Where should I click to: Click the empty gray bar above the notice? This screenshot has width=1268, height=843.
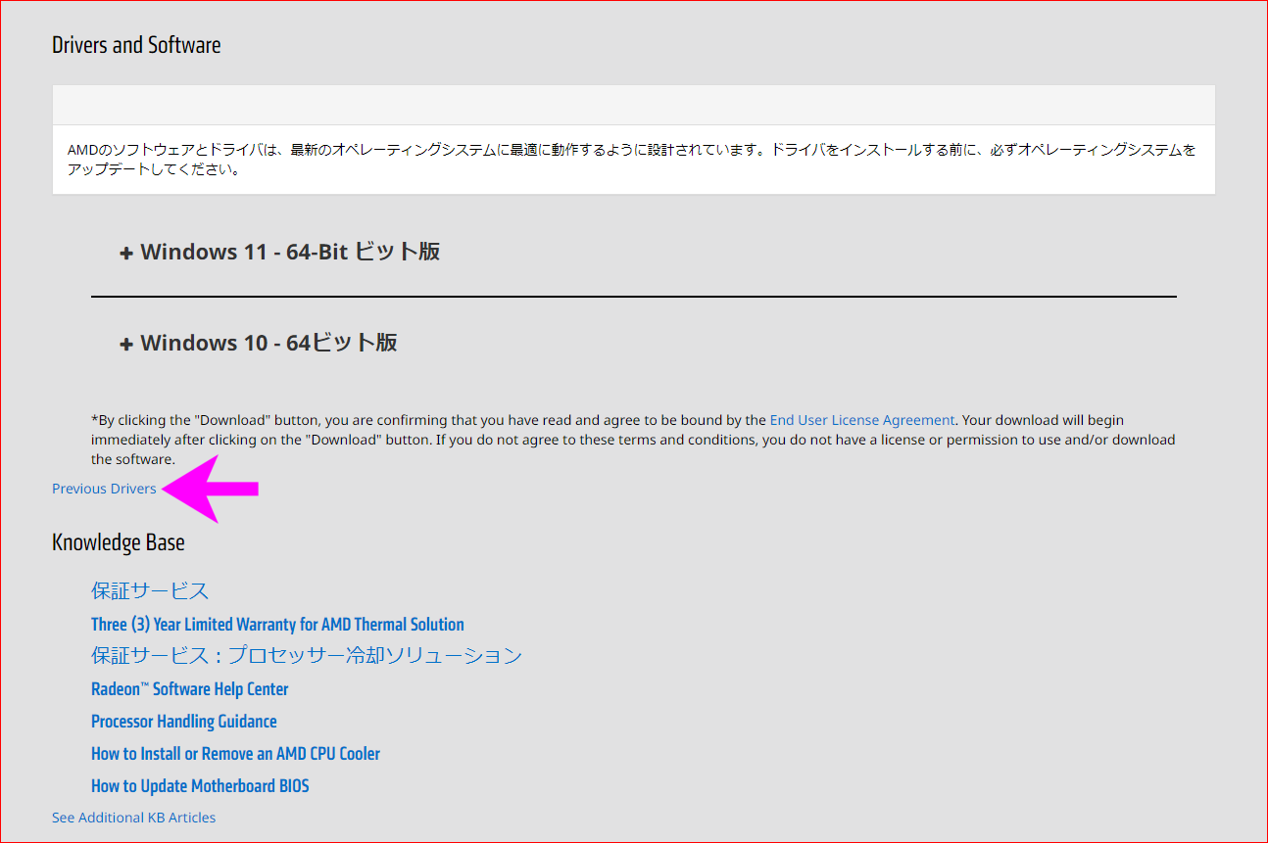pos(633,105)
